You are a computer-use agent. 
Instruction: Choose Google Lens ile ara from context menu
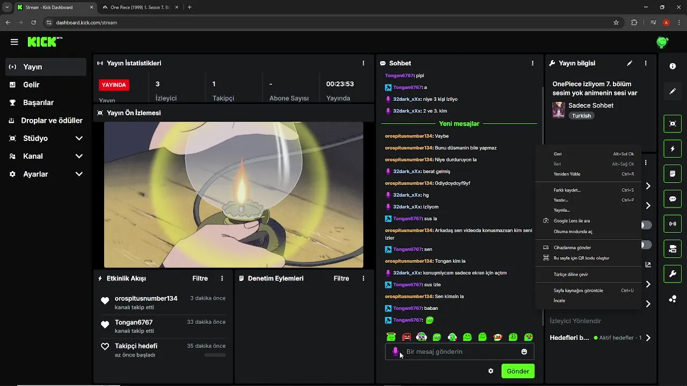pos(588,221)
